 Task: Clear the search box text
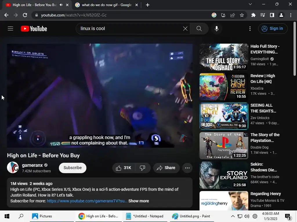pyautogui.click(x=185, y=29)
